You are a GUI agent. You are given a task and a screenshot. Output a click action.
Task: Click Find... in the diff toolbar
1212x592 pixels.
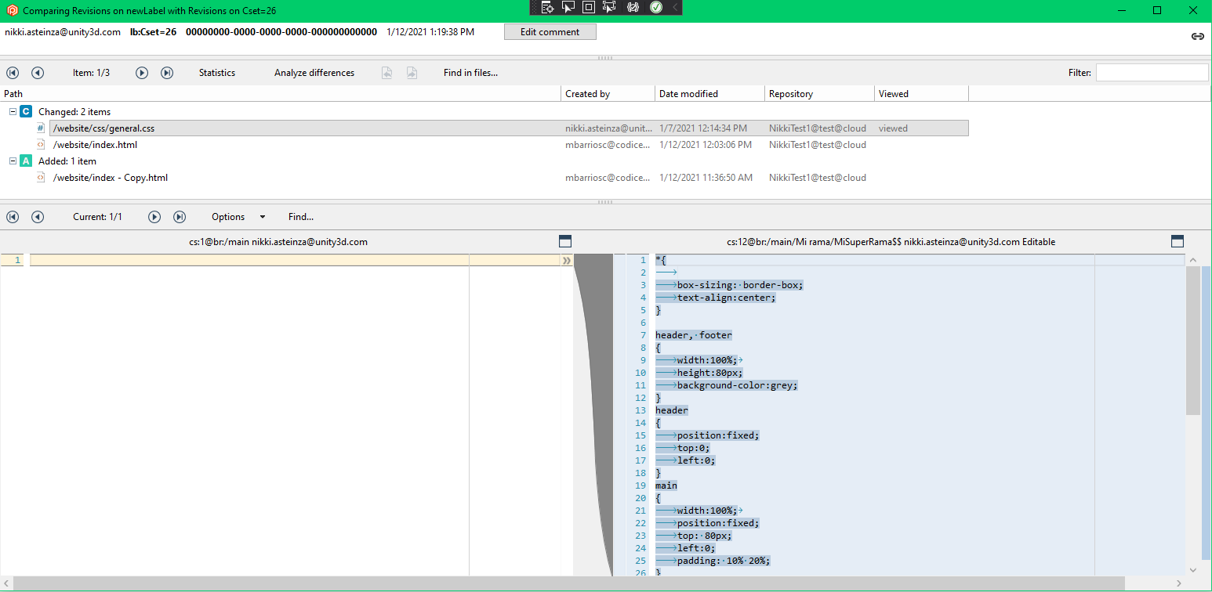point(300,217)
